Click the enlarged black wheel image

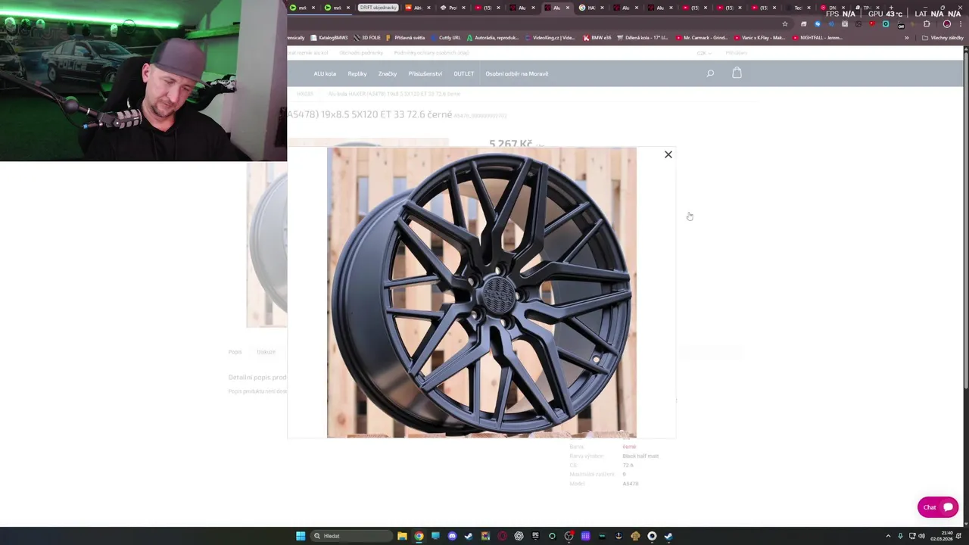point(481,292)
